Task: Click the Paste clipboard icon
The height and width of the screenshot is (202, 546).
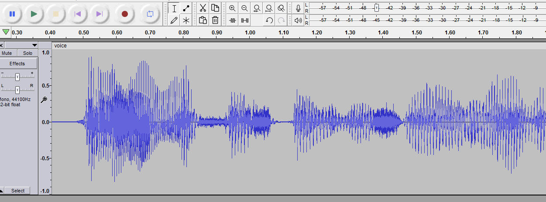Action: pyautogui.click(x=203, y=20)
